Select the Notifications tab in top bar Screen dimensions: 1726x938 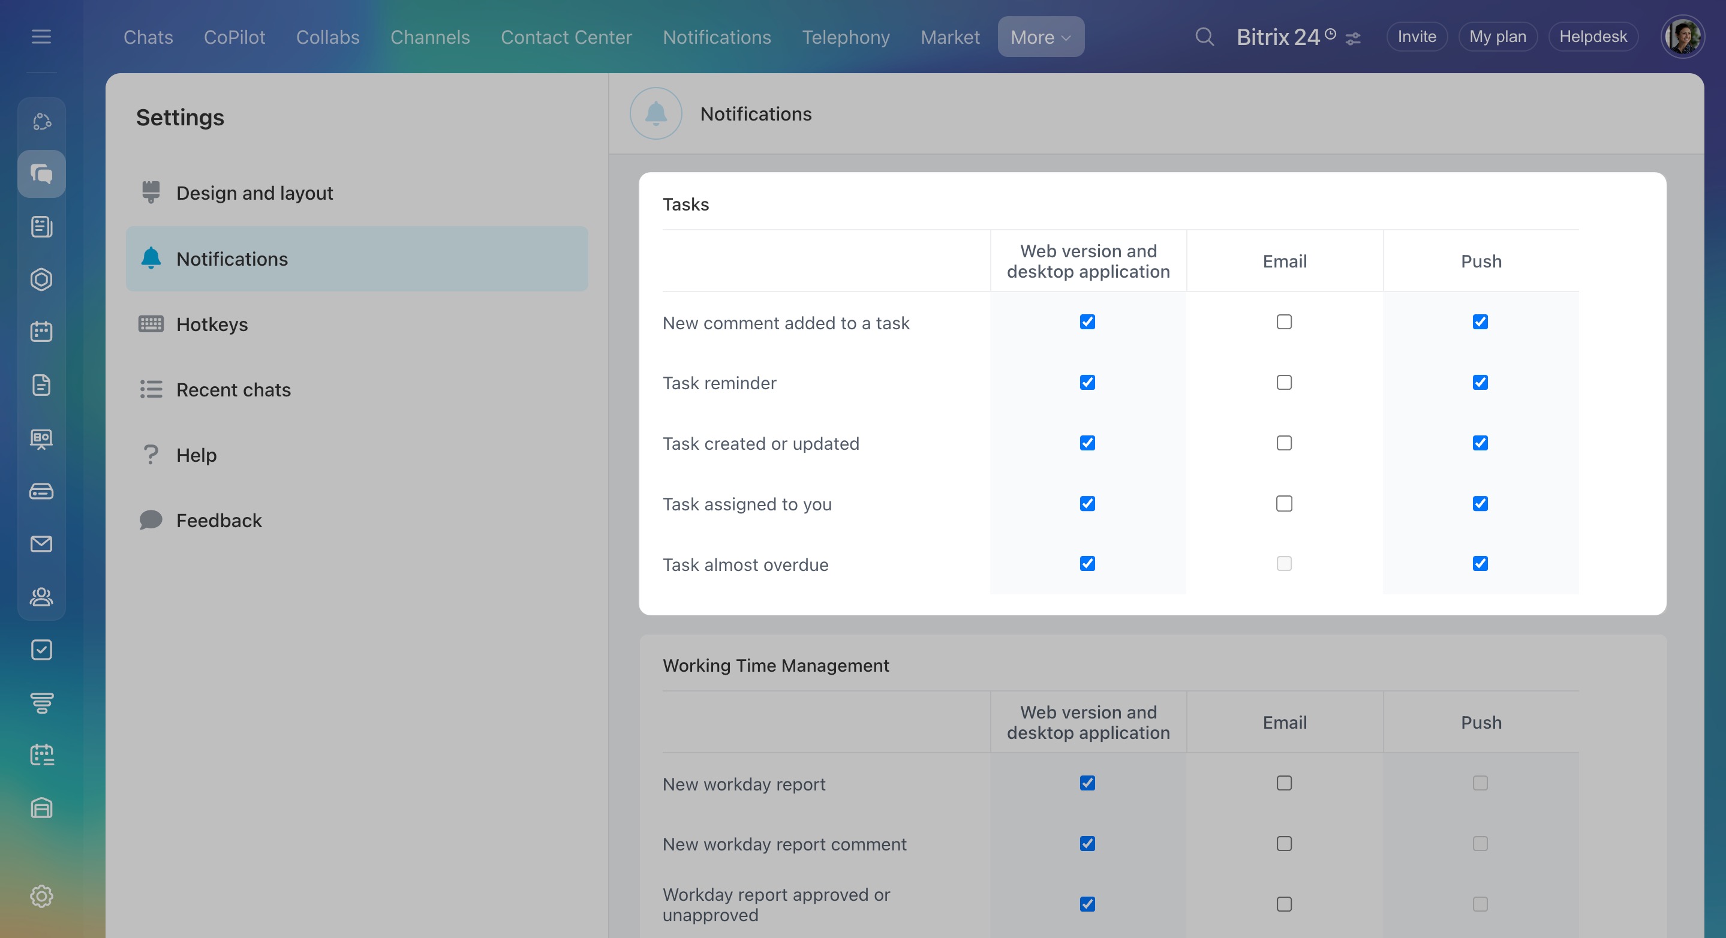717,37
